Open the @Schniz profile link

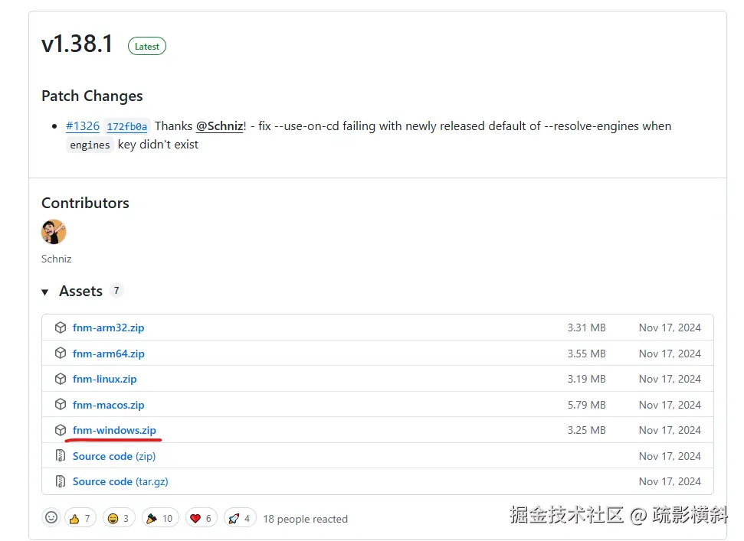220,125
